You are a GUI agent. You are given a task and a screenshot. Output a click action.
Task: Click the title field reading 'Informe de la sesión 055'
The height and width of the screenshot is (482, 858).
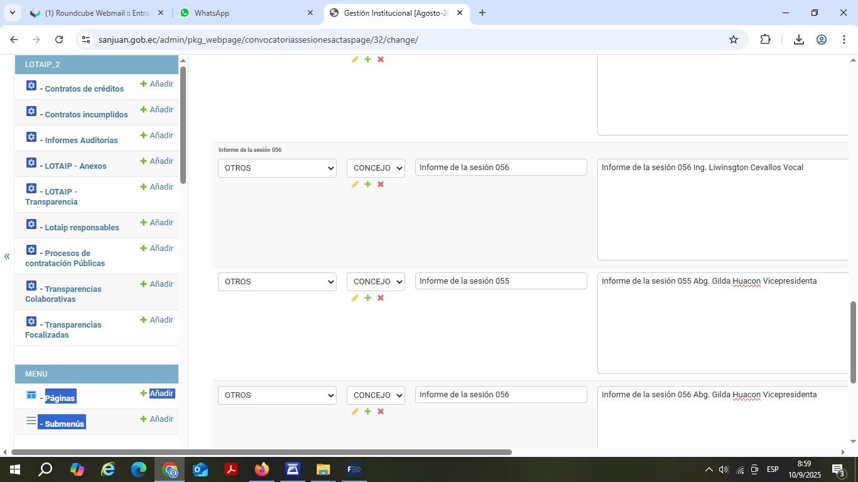[x=501, y=281]
